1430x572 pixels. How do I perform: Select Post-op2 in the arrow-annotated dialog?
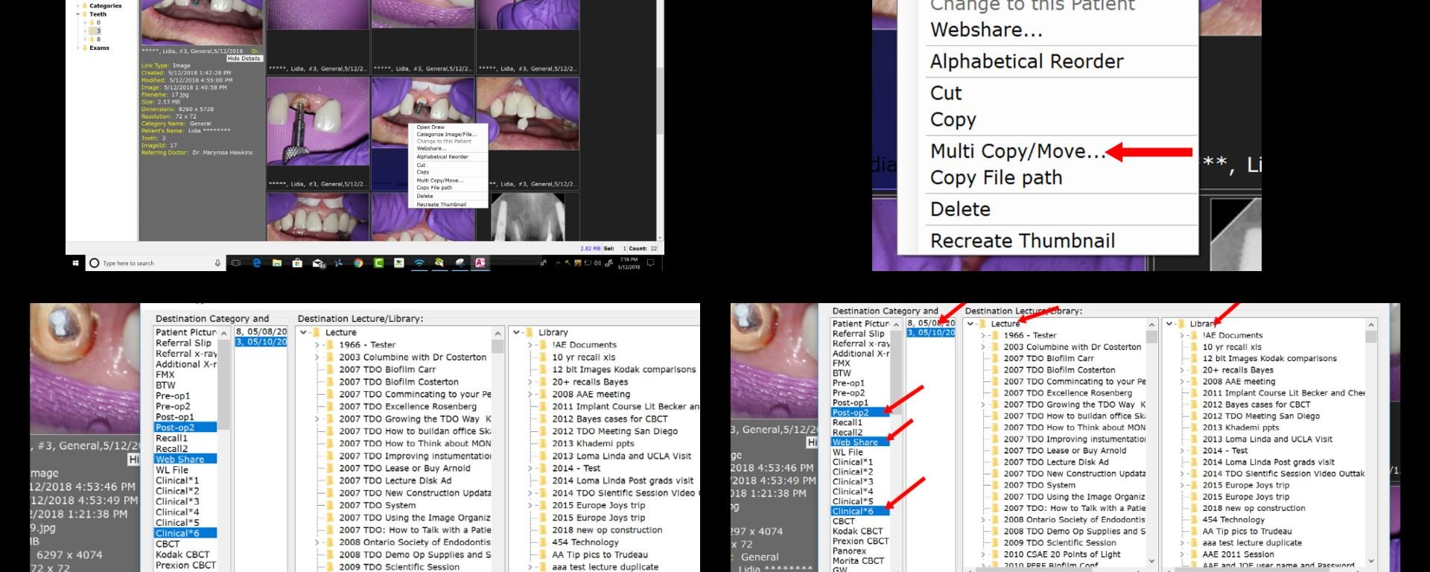[859, 413]
